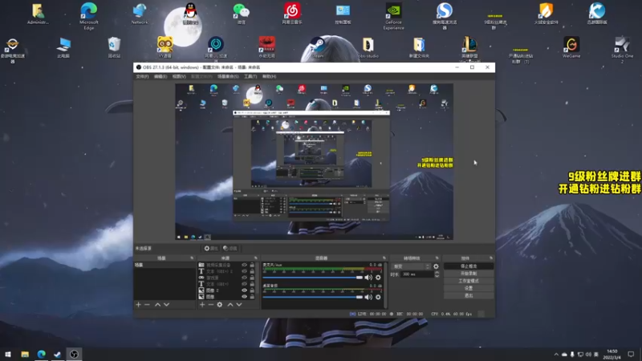Viewport: 642px width, 361px height.
Task: Add a new scene with the plus icon
Action: coord(138,305)
